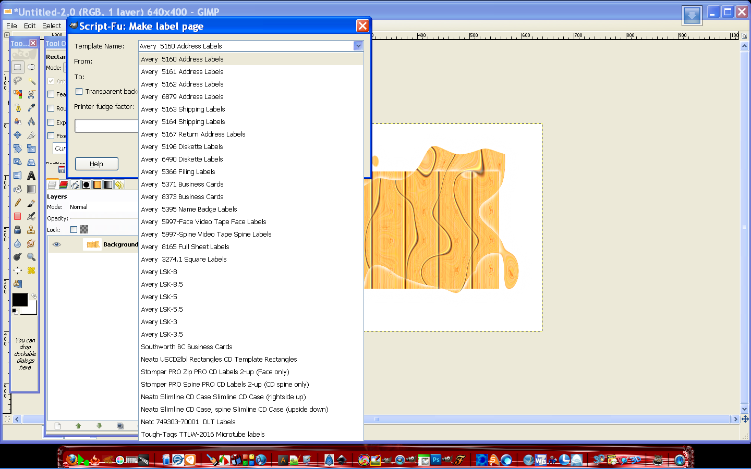
Task: Toggle the layer Lock pixels checkbox
Action: pos(74,230)
